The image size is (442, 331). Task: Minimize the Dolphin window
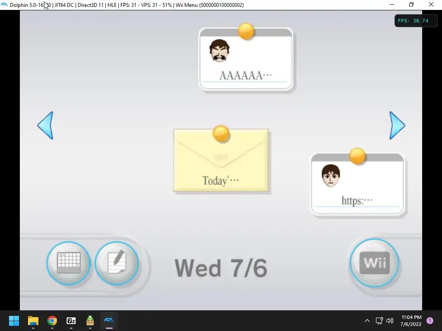tap(392, 4)
